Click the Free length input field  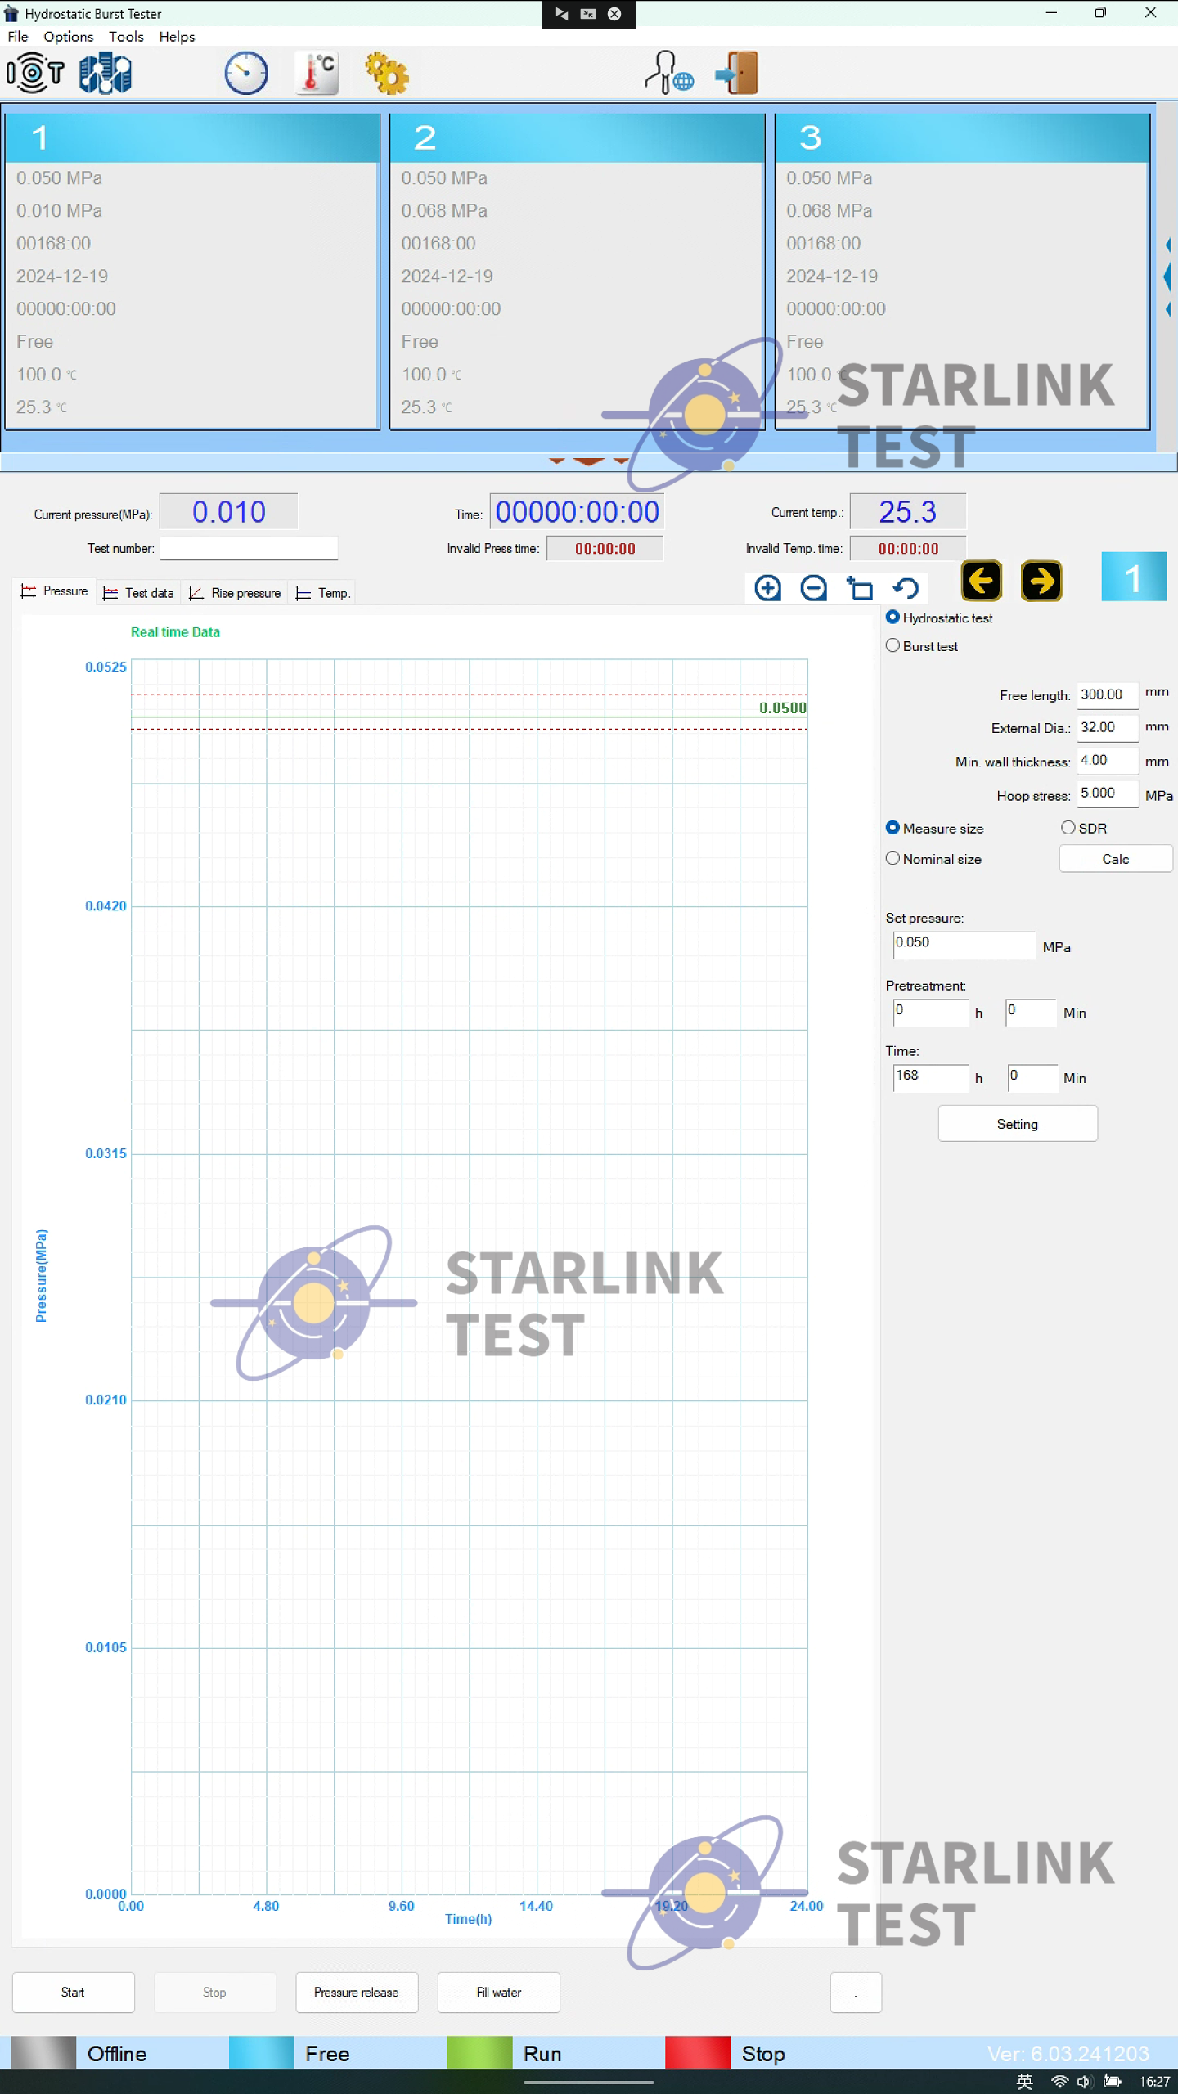[x=1108, y=694]
